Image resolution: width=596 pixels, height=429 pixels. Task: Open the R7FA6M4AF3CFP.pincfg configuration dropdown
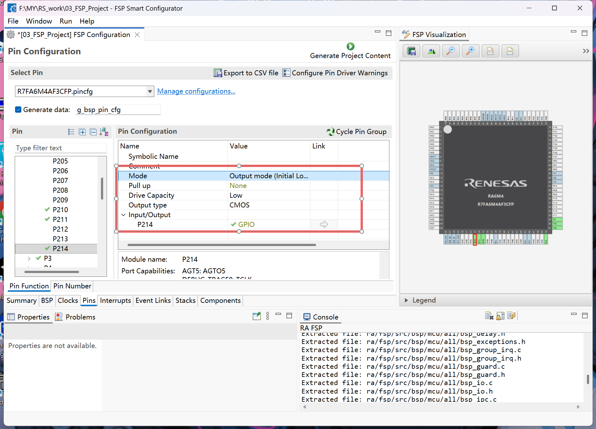click(150, 91)
